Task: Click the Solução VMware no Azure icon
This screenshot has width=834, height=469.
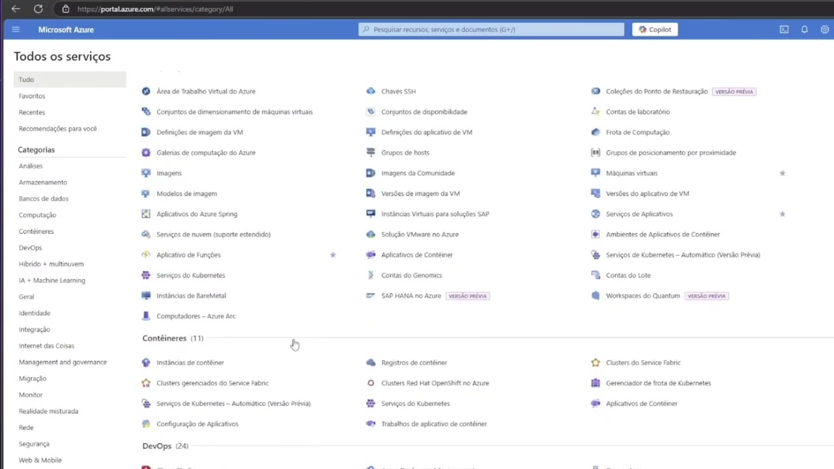Action: (371, 234)
